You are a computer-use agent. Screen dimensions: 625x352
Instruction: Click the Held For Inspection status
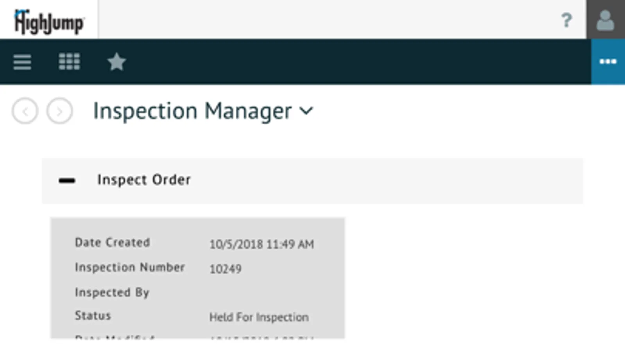[x=259, y=317]
